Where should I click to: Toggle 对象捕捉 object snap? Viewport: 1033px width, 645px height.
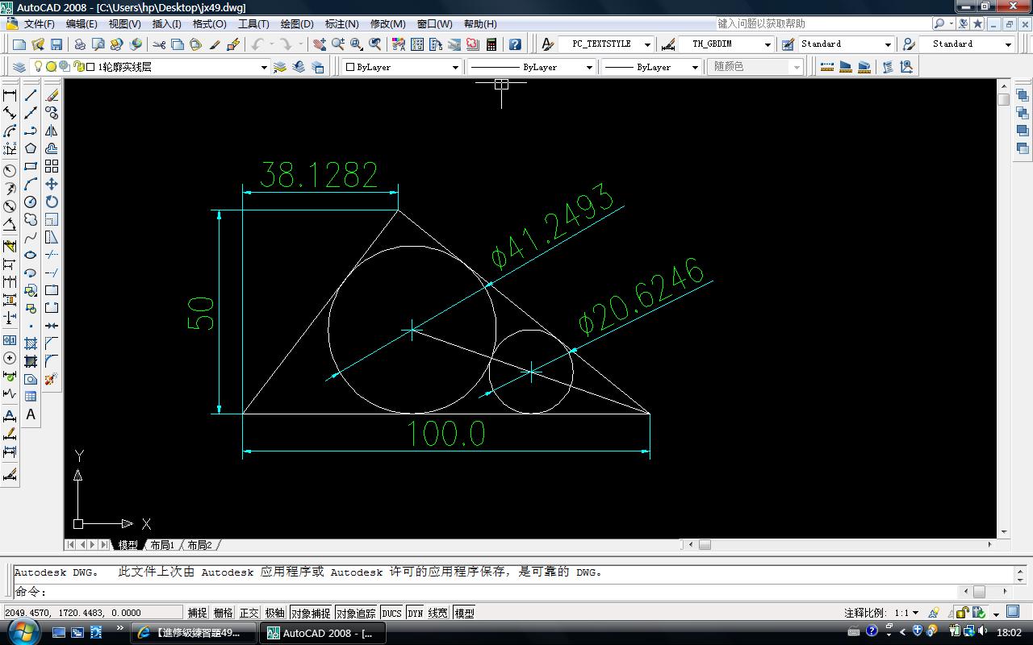(311, 613)
